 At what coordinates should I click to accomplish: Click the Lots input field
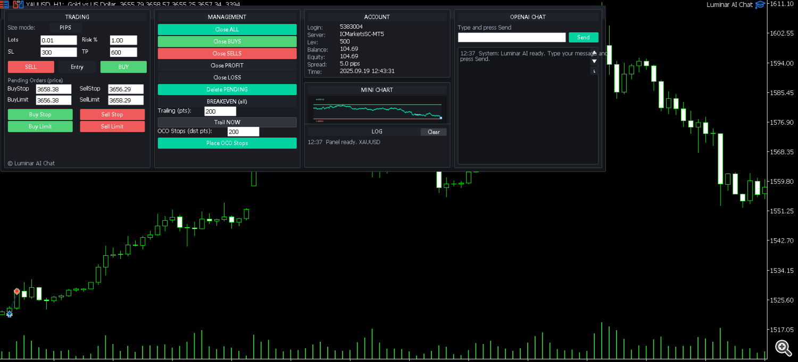(59, 40)
